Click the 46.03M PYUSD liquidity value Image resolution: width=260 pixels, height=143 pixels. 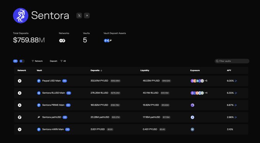tap(151, 81)
